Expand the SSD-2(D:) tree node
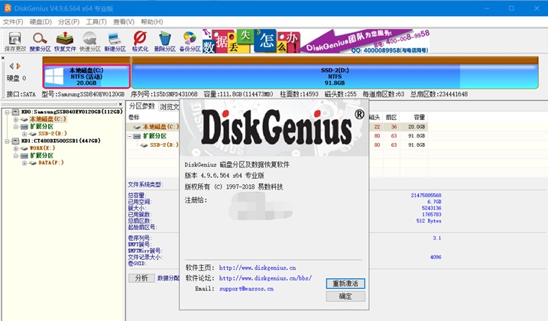This screenshot has width=548, height=321. 24,134
